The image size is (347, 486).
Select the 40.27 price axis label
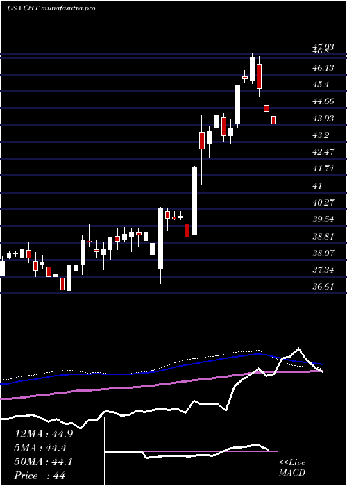(x=323, y=203)
